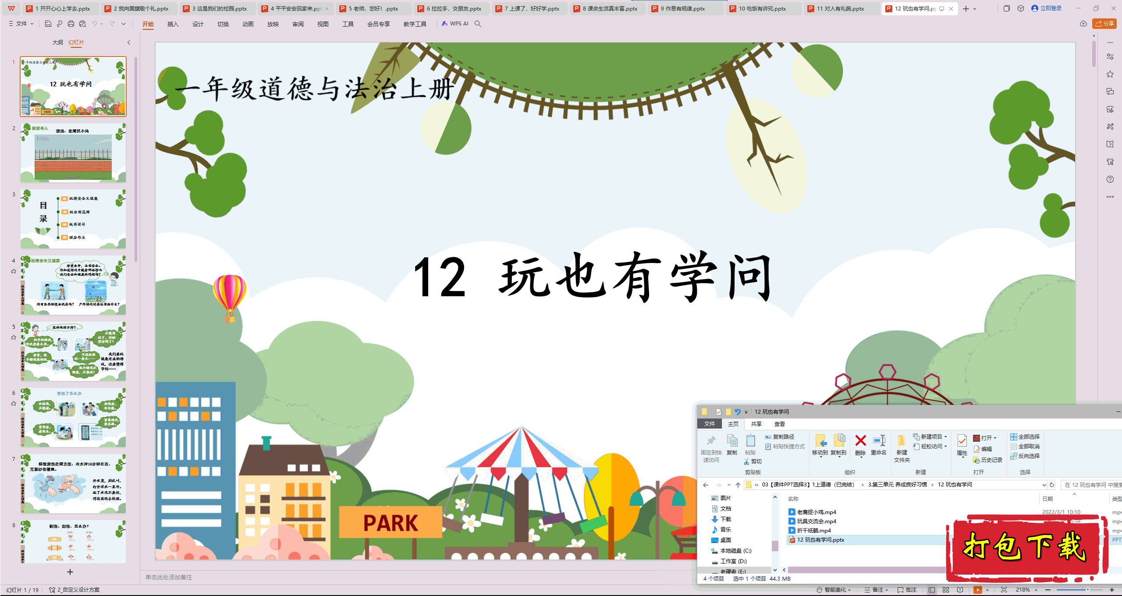Open Explorer View (查看) tab
Screen dimensions: 1122x596
[x=780, y=424]
